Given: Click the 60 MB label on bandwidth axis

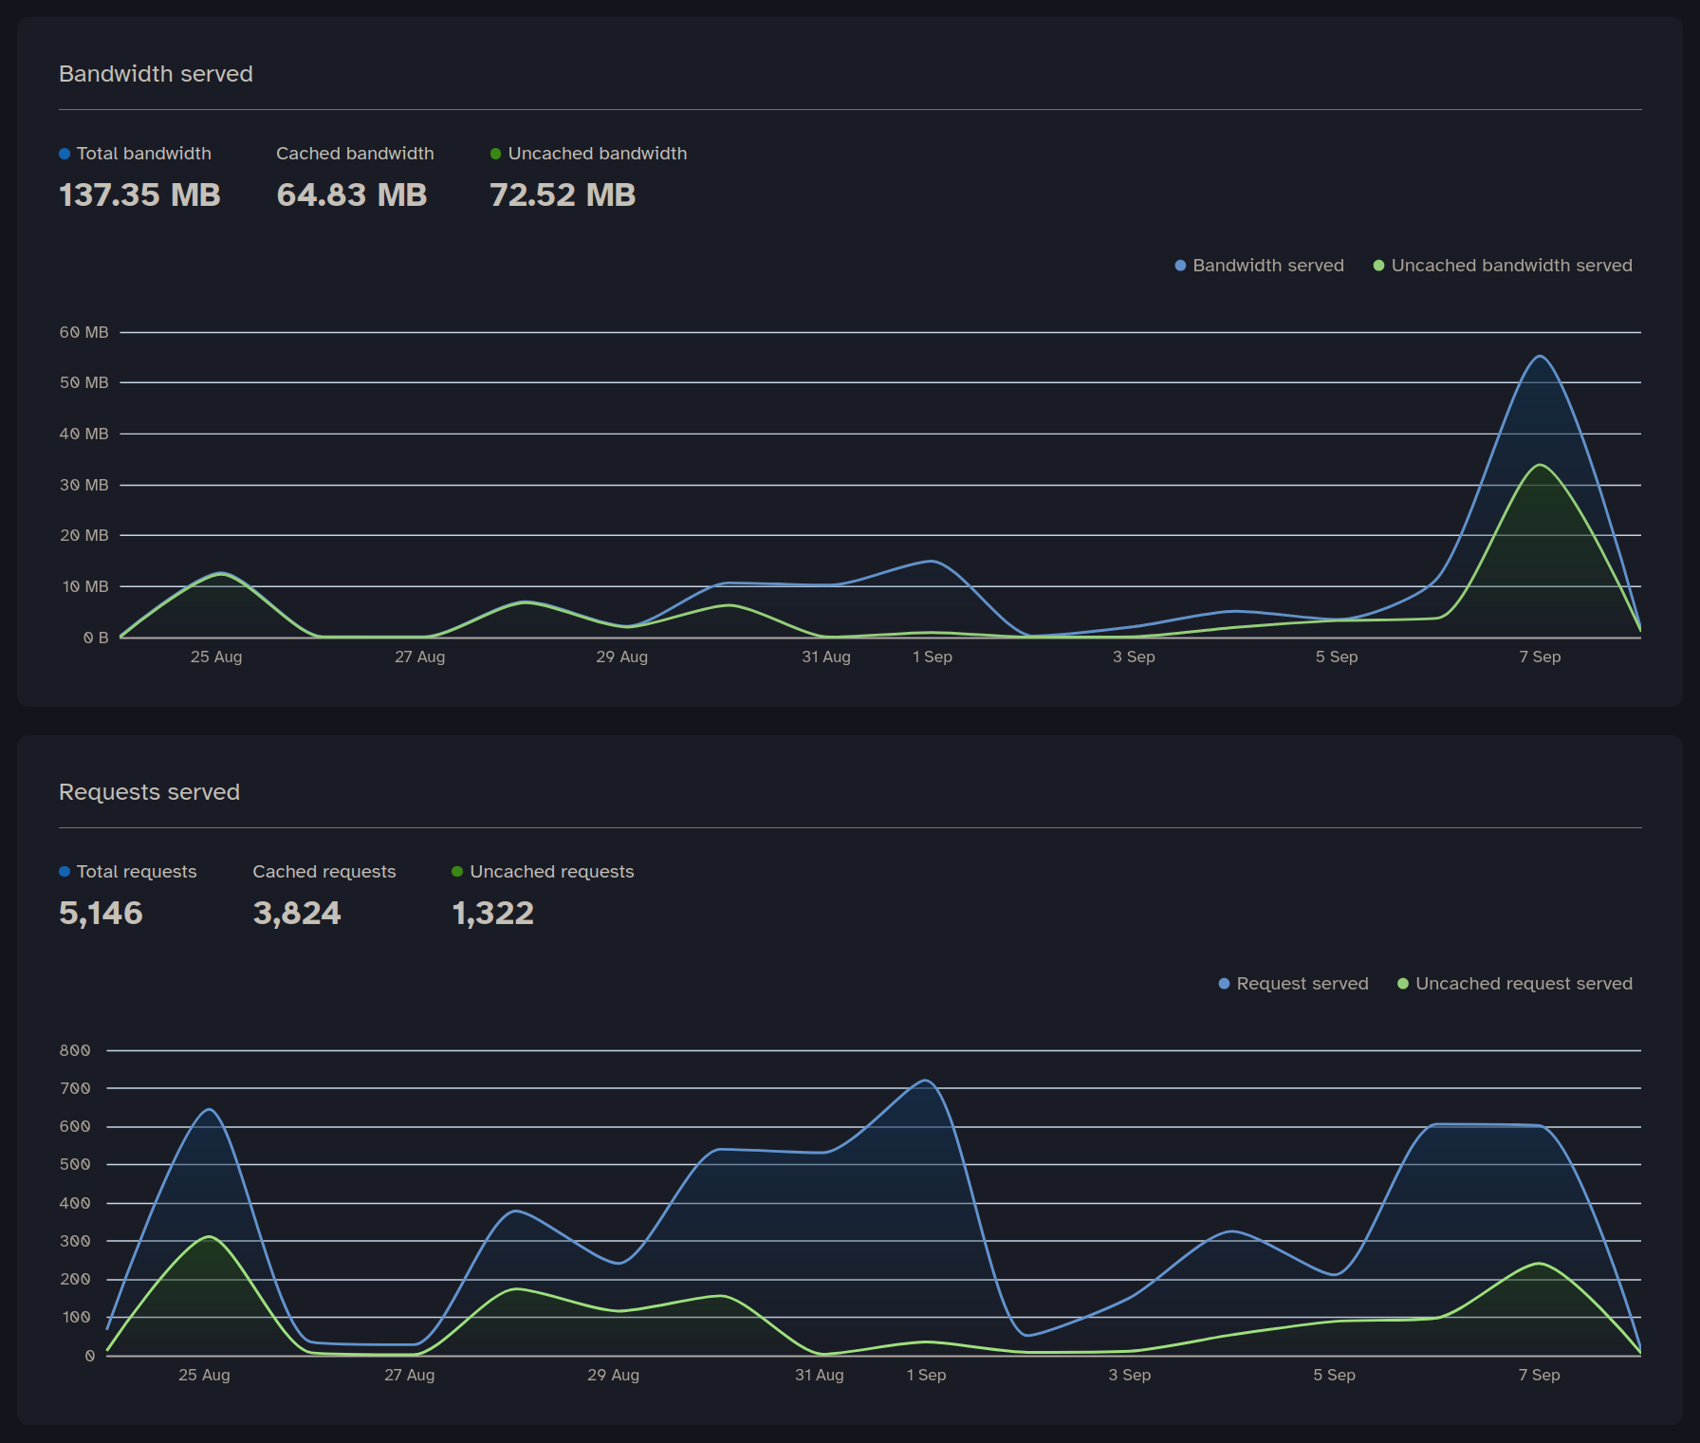Looking at the screenshot, I should (84, 332).
